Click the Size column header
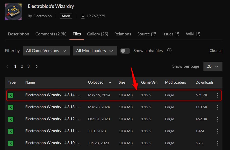The image size is (230, 150). click(x=122, y=82)
